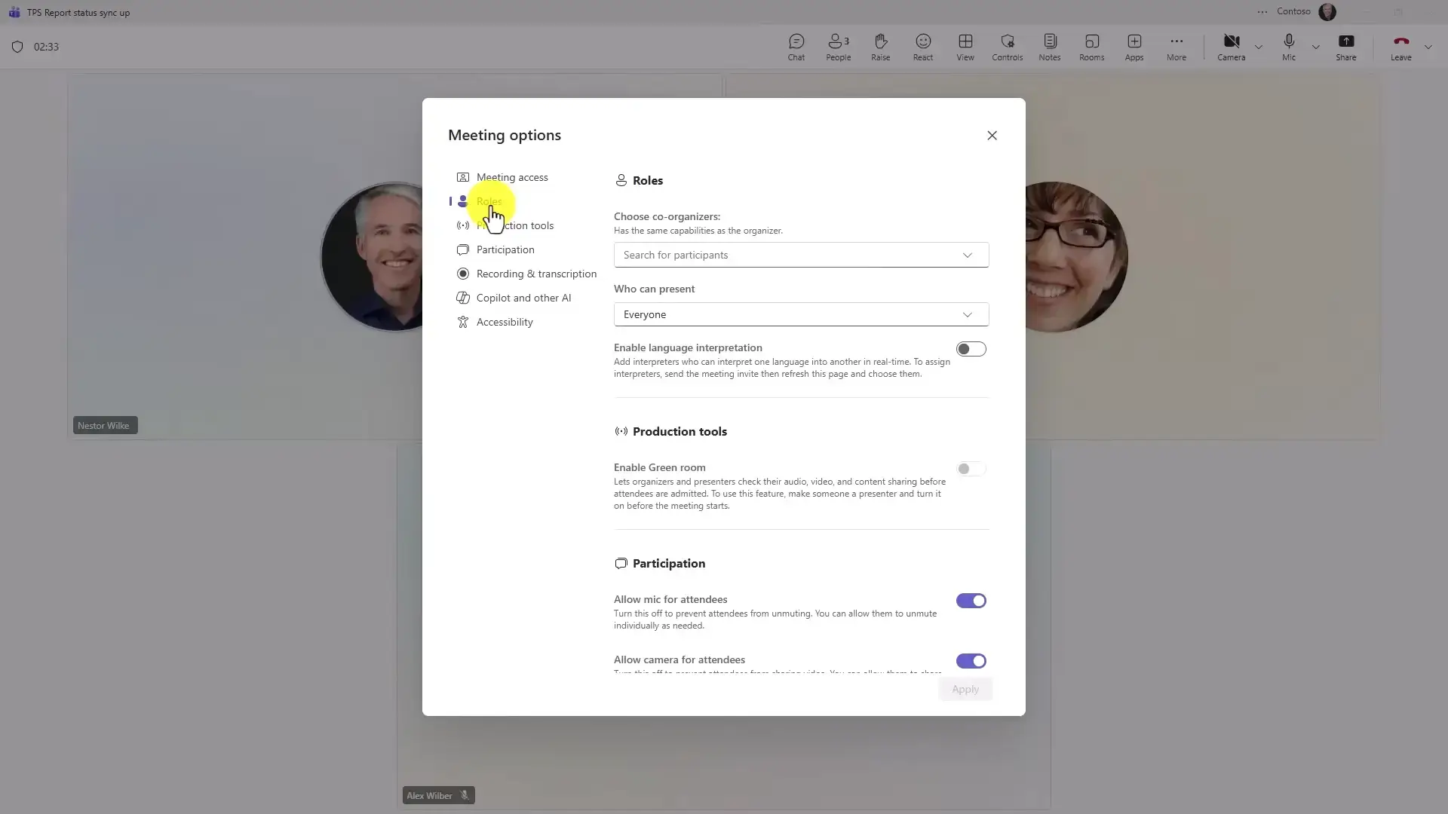Raise your hand in the meeting
The image size is (1448, 814).
pos(881,47)
